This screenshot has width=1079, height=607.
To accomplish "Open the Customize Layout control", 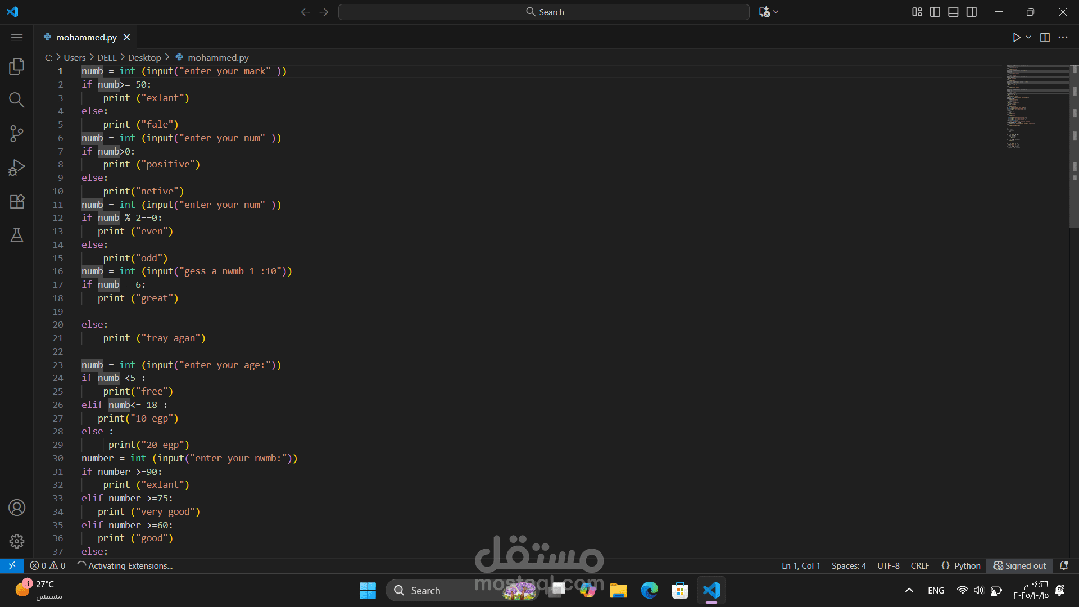I will click(917, 12).
